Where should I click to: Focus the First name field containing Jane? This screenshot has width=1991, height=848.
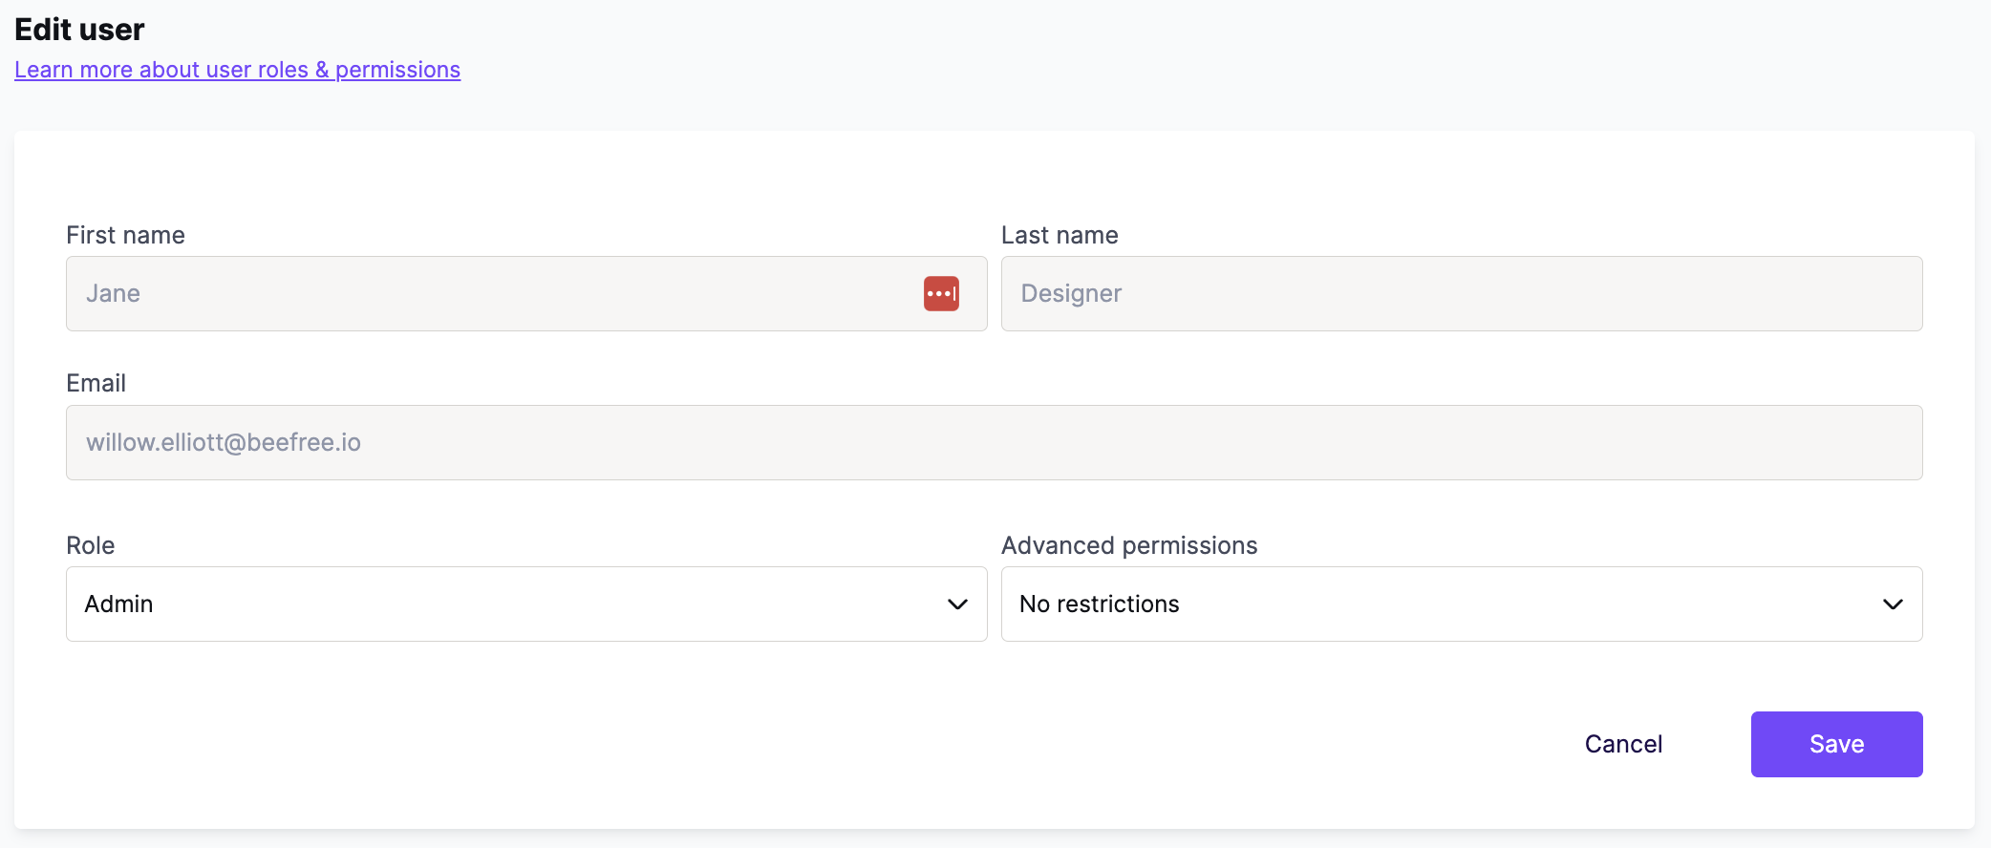tap(526, 293)
